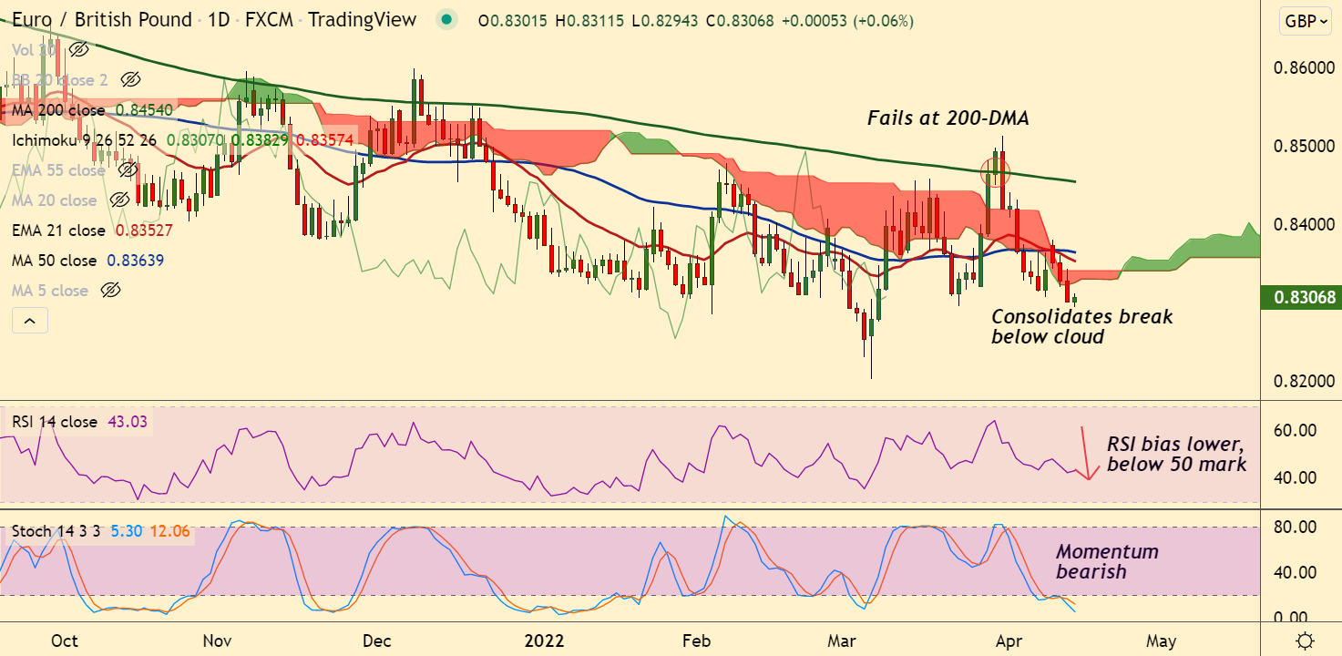This screenshot has height=656, width=1342.
Task: Show the BB 20 close 2 indicator
Action: pos(130,80)
